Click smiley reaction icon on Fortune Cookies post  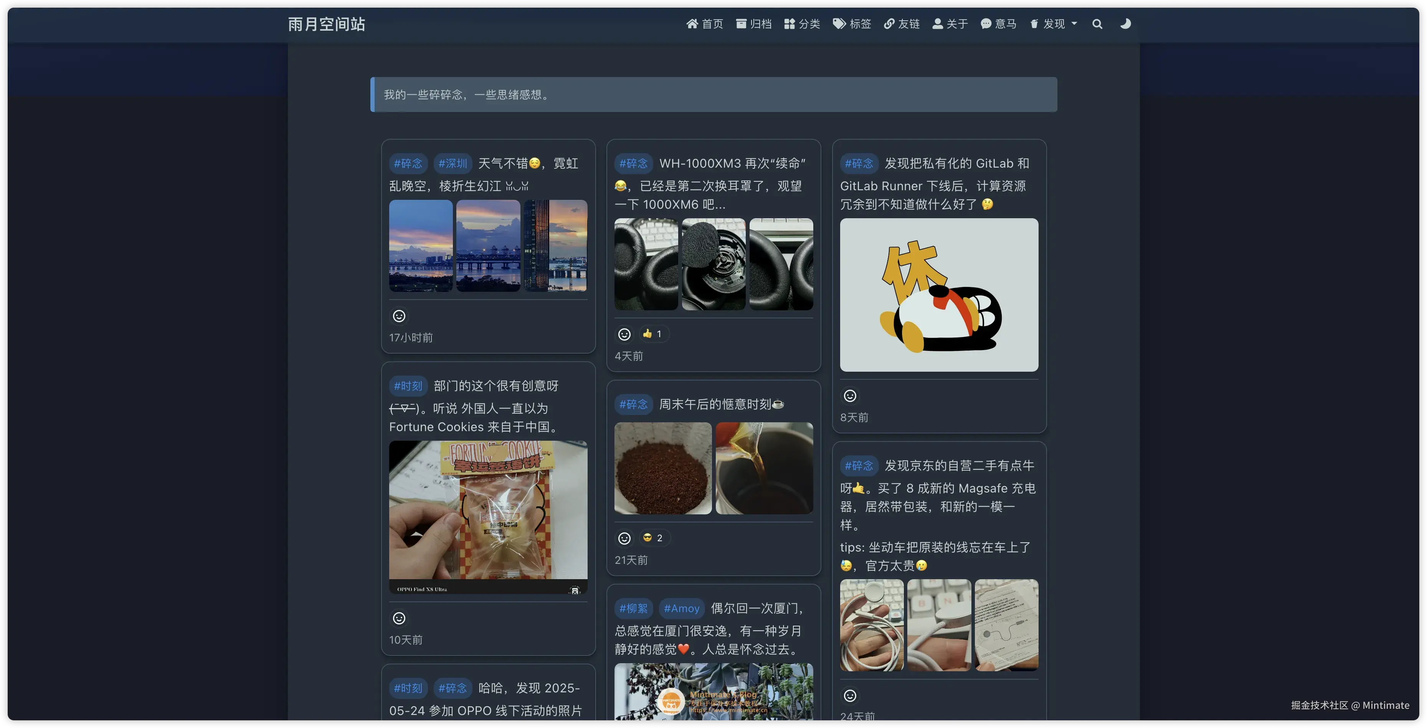tap(399, 618)
